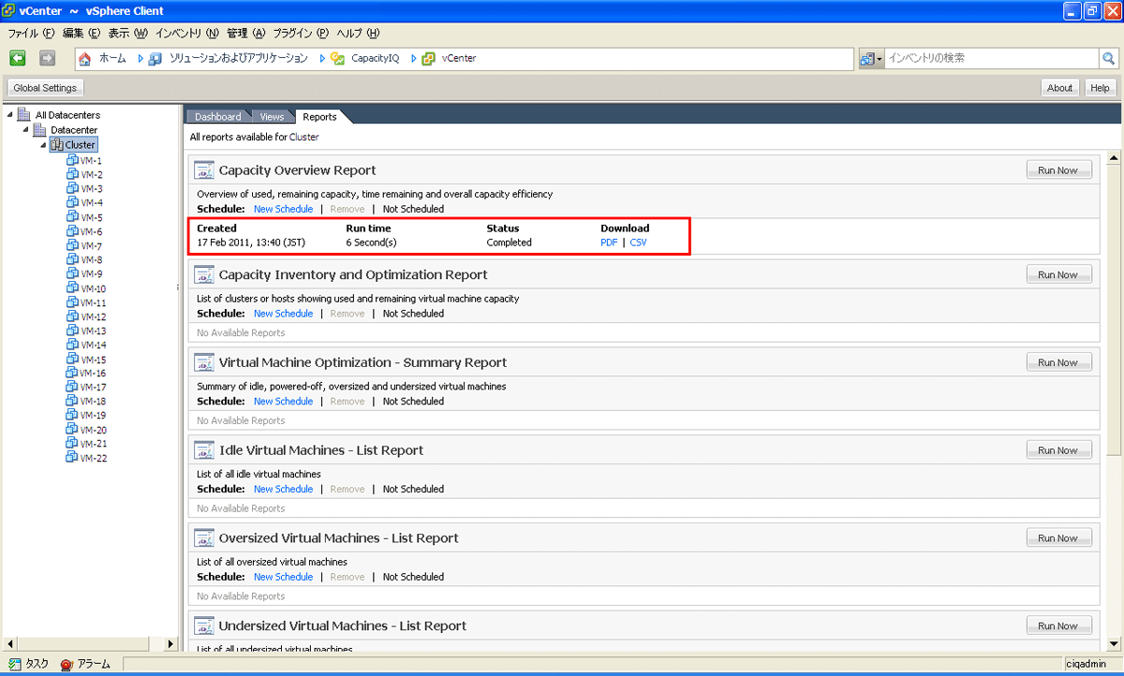Click the VM-8 virtual machine icon

[x=73, y=259]
